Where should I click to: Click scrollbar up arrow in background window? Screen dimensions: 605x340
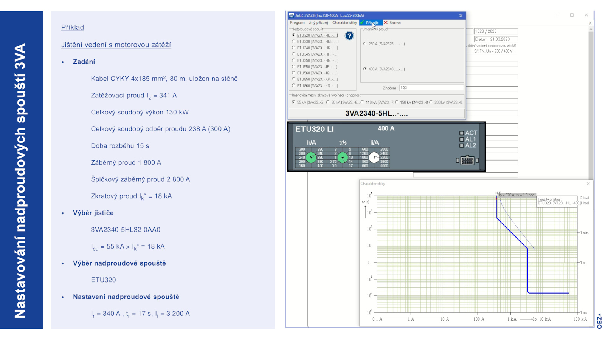point(591,29)
